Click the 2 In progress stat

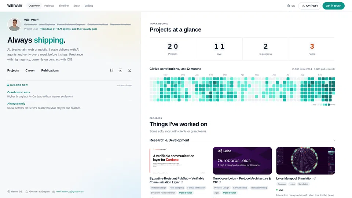point(265,49)
